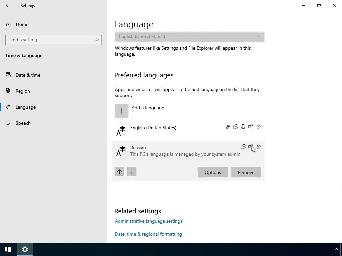Click the move down arrow button
This screenshot has height=256, width=342.
click(132, 172)
